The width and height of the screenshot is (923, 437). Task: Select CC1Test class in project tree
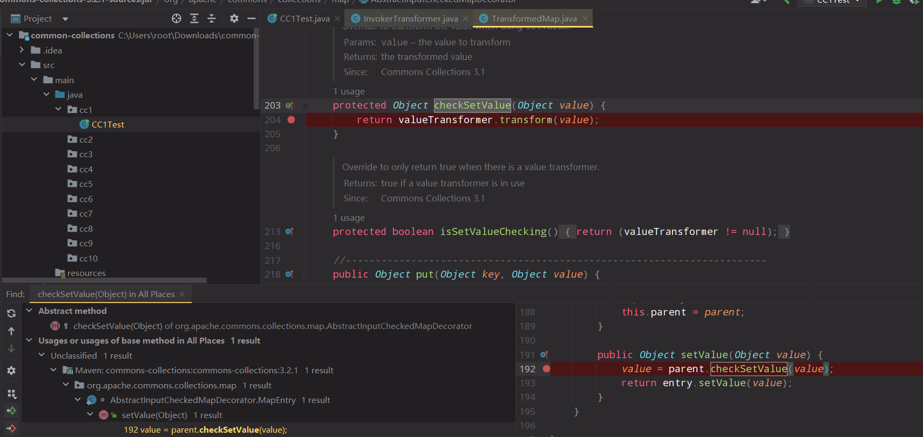(107, 125)
